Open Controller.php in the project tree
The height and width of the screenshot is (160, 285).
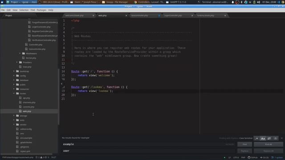click(36, 44)
